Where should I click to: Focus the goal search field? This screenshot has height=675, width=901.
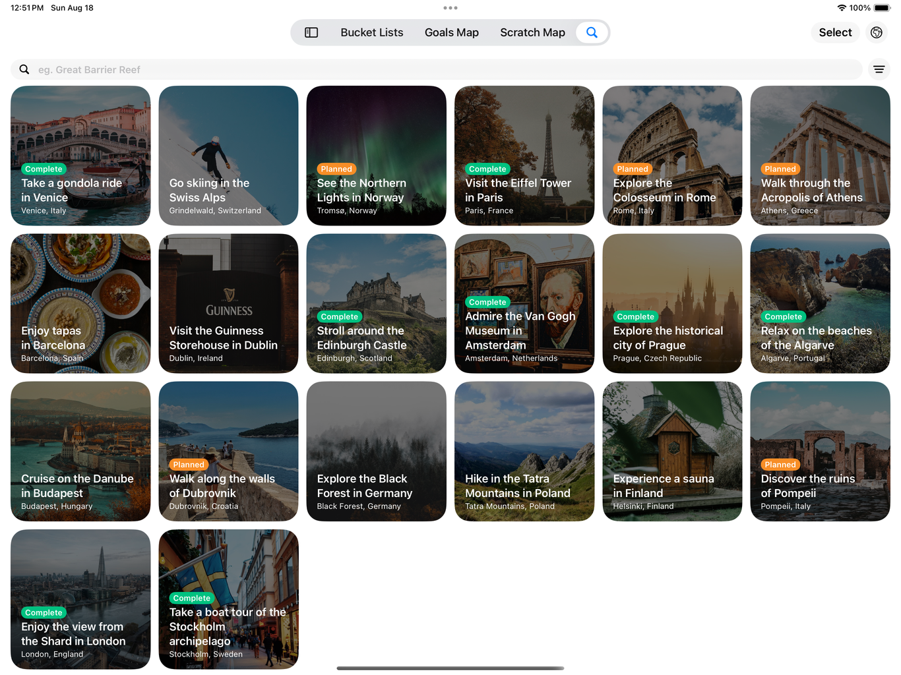coord(437,69)
